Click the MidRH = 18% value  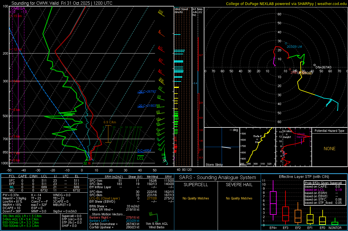[12, 205]
